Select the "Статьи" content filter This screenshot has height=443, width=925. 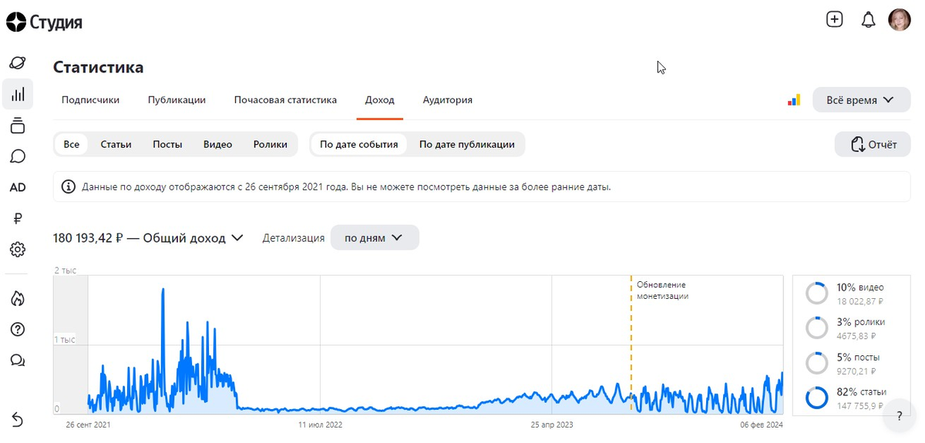(116, 144)
